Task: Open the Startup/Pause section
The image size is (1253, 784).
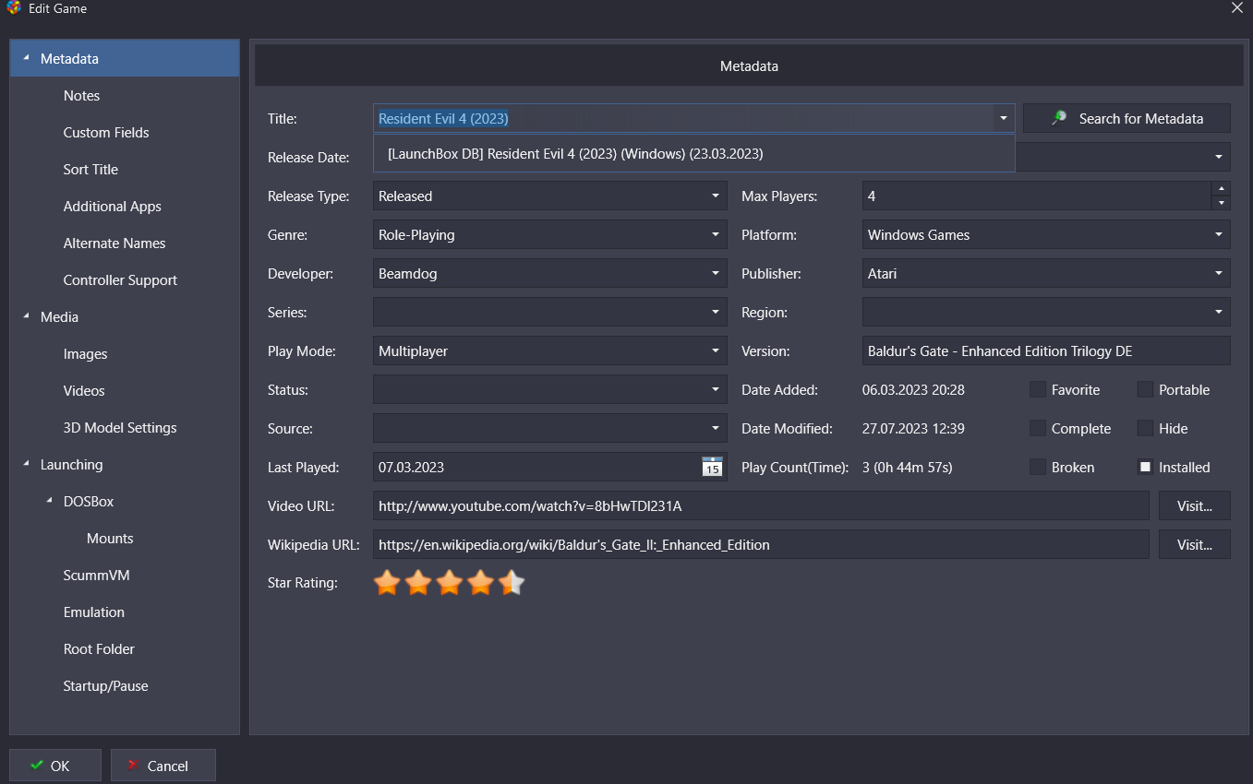Action: pos(105,685)
